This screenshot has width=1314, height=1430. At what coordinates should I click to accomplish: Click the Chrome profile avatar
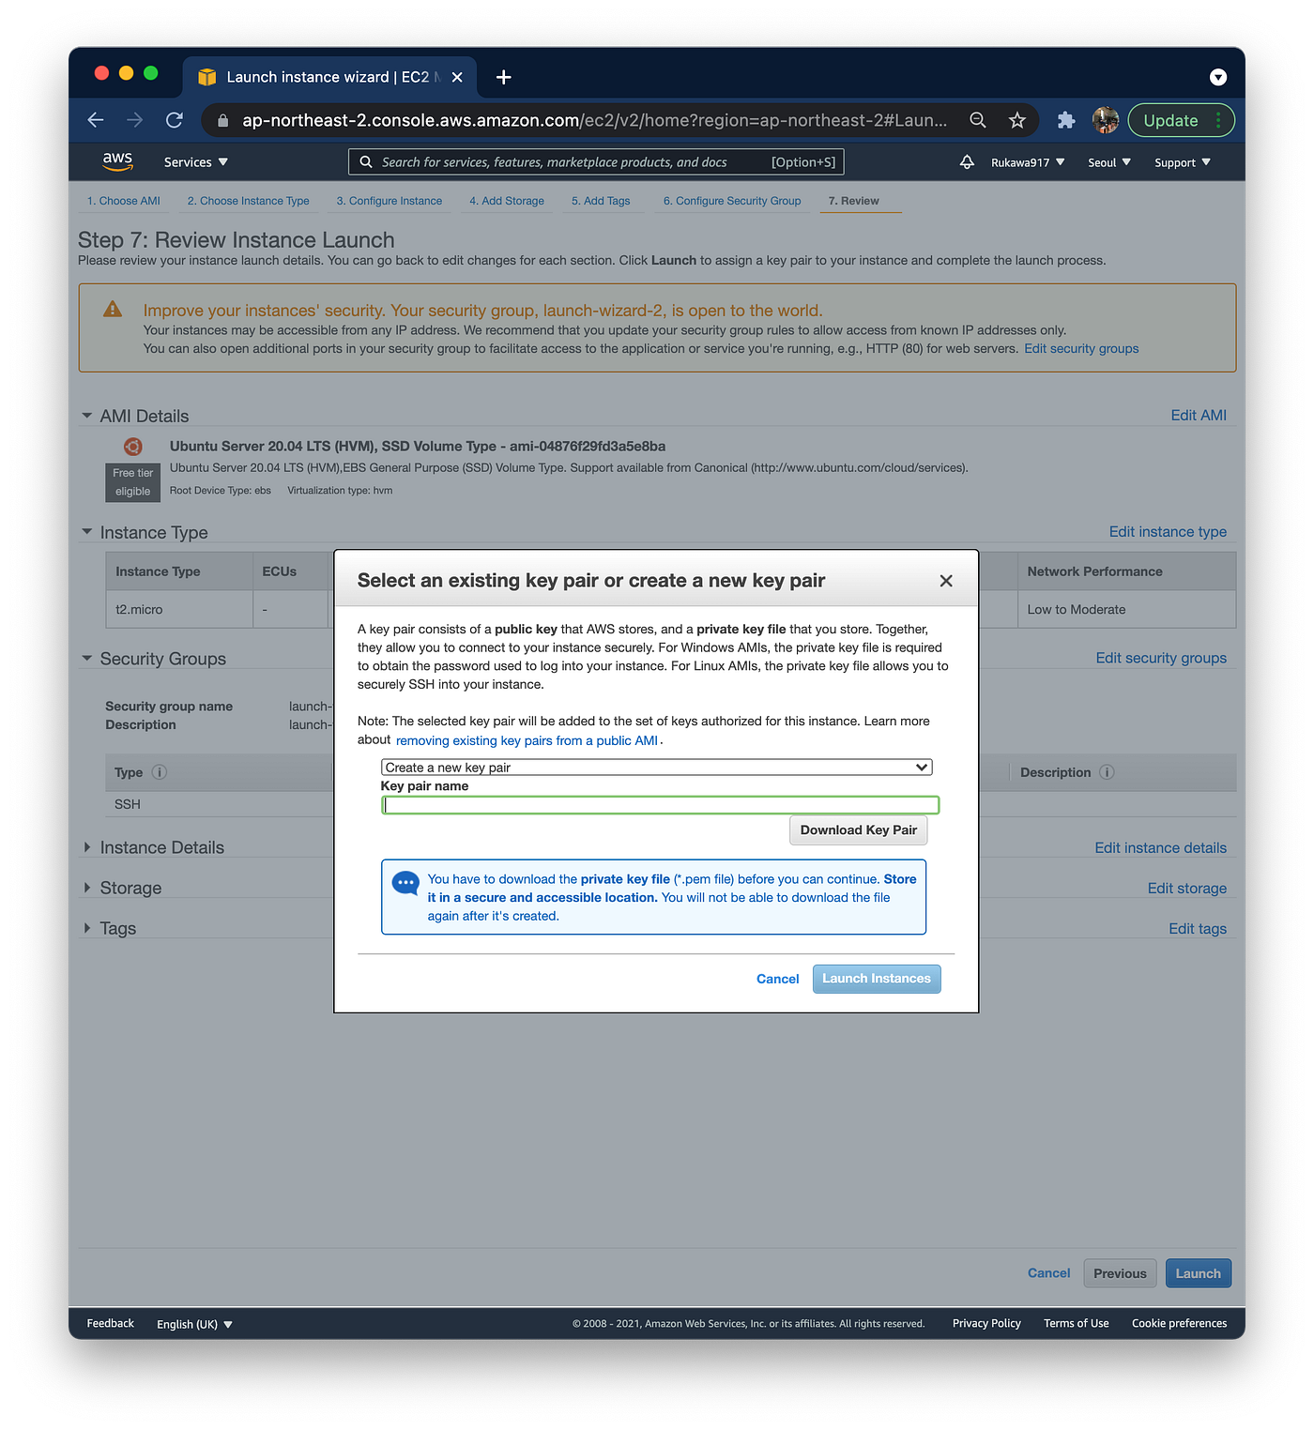coord(1106,120)
